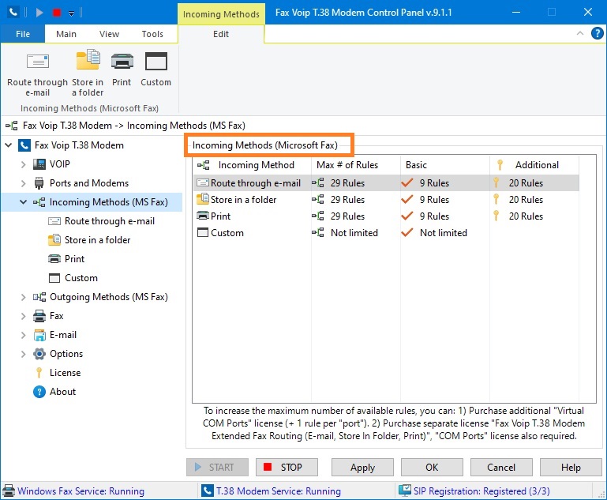The image size is (607, 500).
Task: Click the blue play icon in quick access toolbar
Action: 39,13
